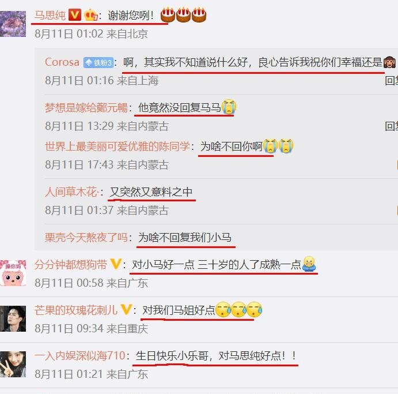Click the gold V badge next to 芒果的玫瑰花刺儿
The height and width of the screenshot is (394, 398).
126,310
